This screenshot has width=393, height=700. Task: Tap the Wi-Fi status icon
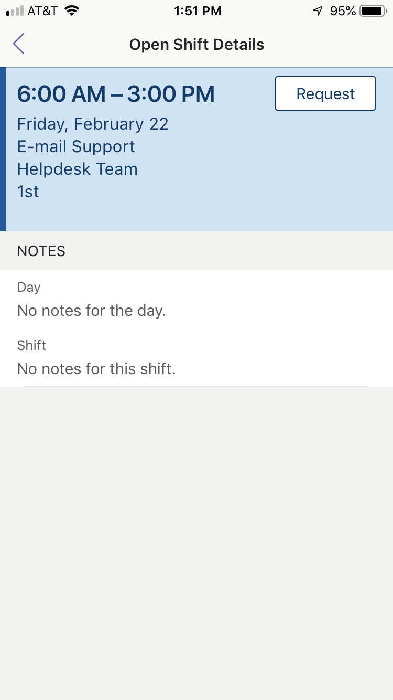pos(72,10)
